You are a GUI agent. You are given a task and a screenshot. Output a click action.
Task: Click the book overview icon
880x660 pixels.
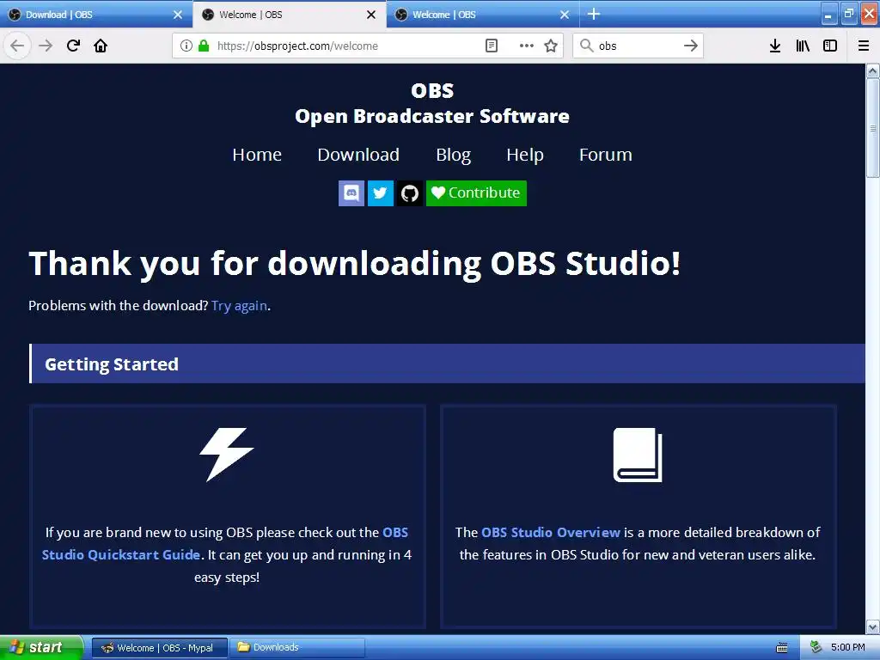pyautogui.click(x=638, y=455)
